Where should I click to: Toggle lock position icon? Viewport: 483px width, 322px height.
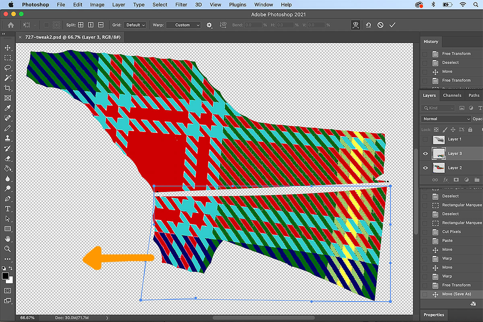pos(453,130)
